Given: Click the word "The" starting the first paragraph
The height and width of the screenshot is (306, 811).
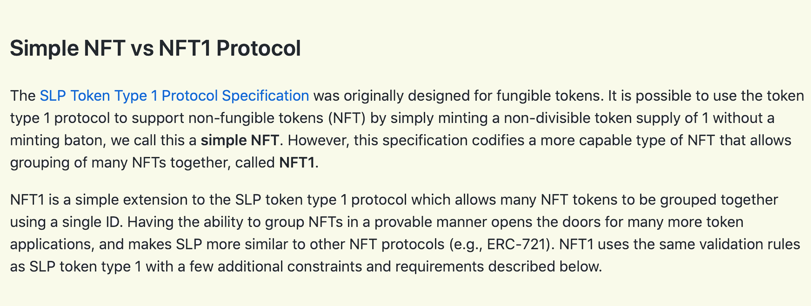Looking at the screenshot, I should coord(23,96).
